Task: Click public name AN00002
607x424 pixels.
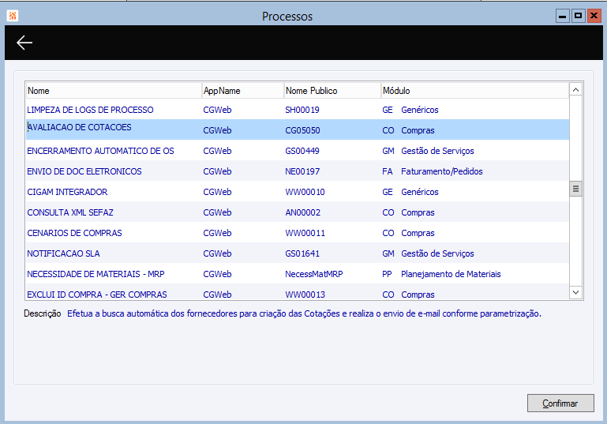Action: click(x=303, y=212)
